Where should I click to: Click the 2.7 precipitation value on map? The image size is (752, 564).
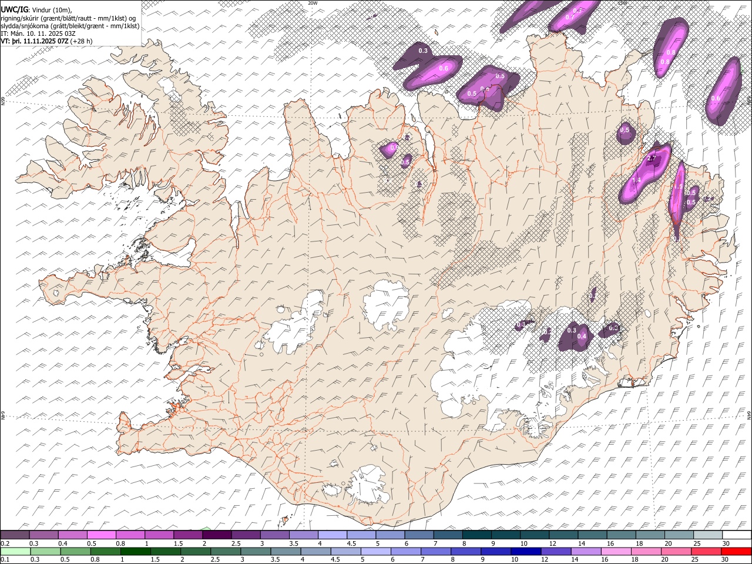point(651,159)
